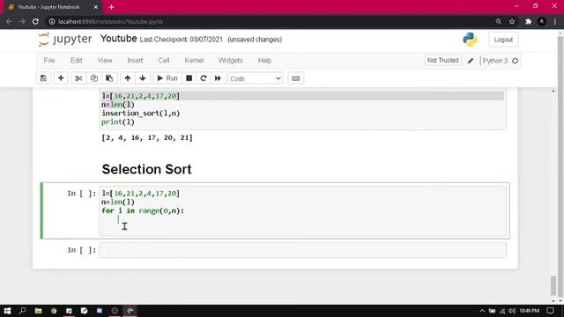
Task: Click the empty code cell at bottom
Action: click(x=302, y=250)
